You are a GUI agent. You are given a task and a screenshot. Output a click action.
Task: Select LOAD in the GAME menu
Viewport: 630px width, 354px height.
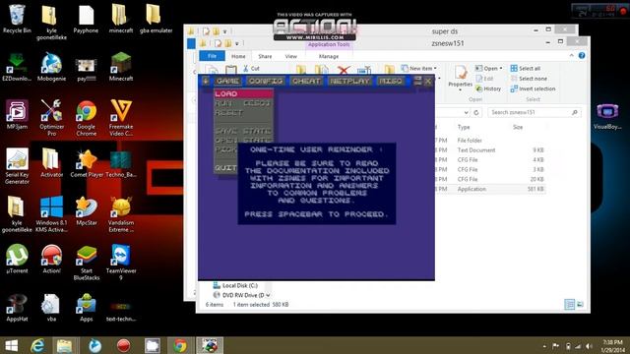[x=243, y=94]
